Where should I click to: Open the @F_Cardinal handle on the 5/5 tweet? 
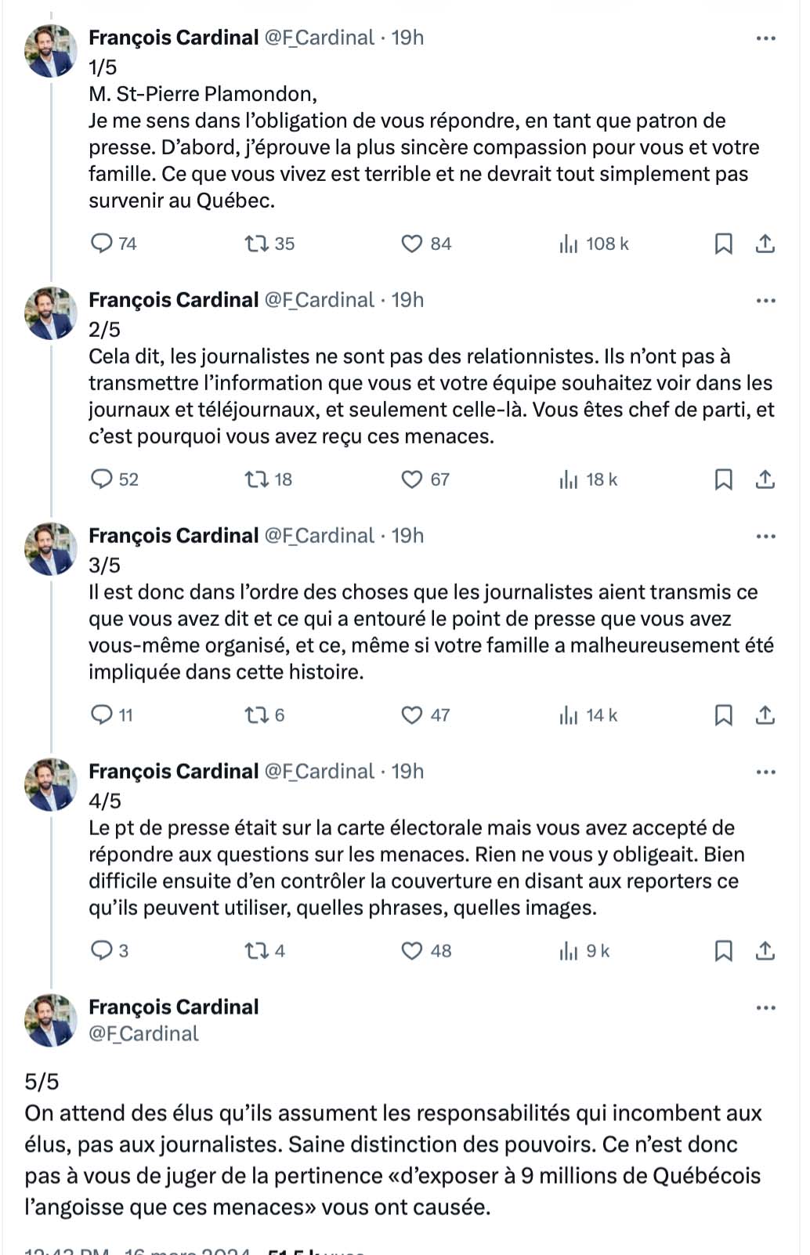[144, 1034]
